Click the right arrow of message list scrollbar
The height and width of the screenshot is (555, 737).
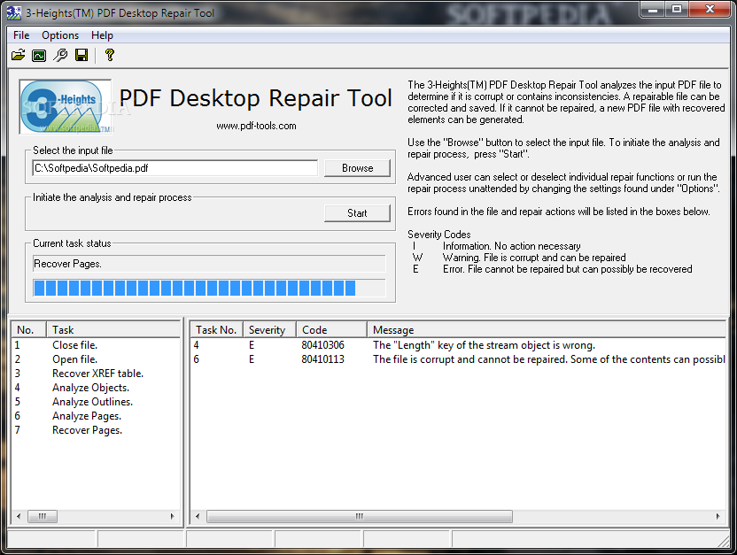click(x=718, y=517)
